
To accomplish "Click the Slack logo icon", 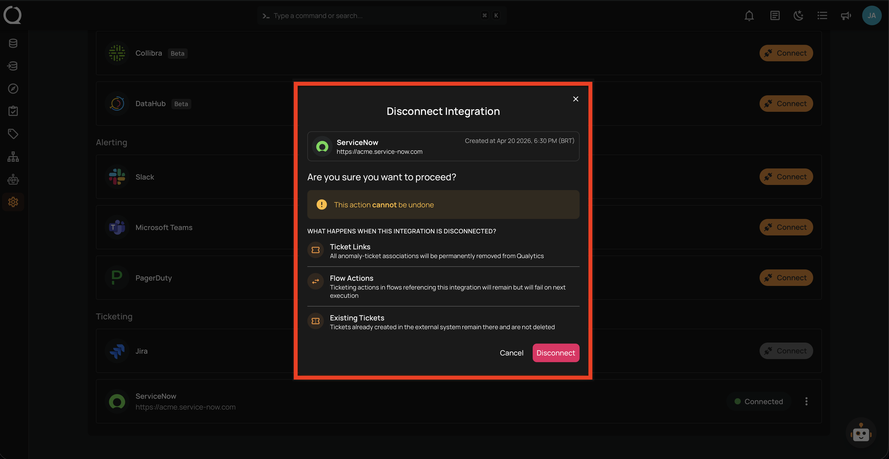I will coord(117,176).
